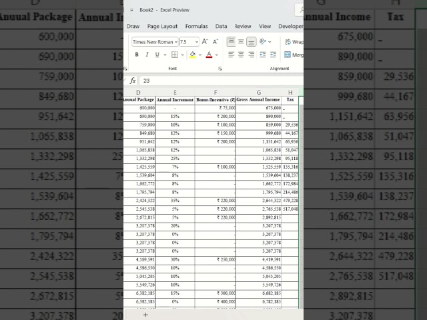Screen dimensions: 427x320
Task: Apply red font color
Action: click(x=209, y=55)
